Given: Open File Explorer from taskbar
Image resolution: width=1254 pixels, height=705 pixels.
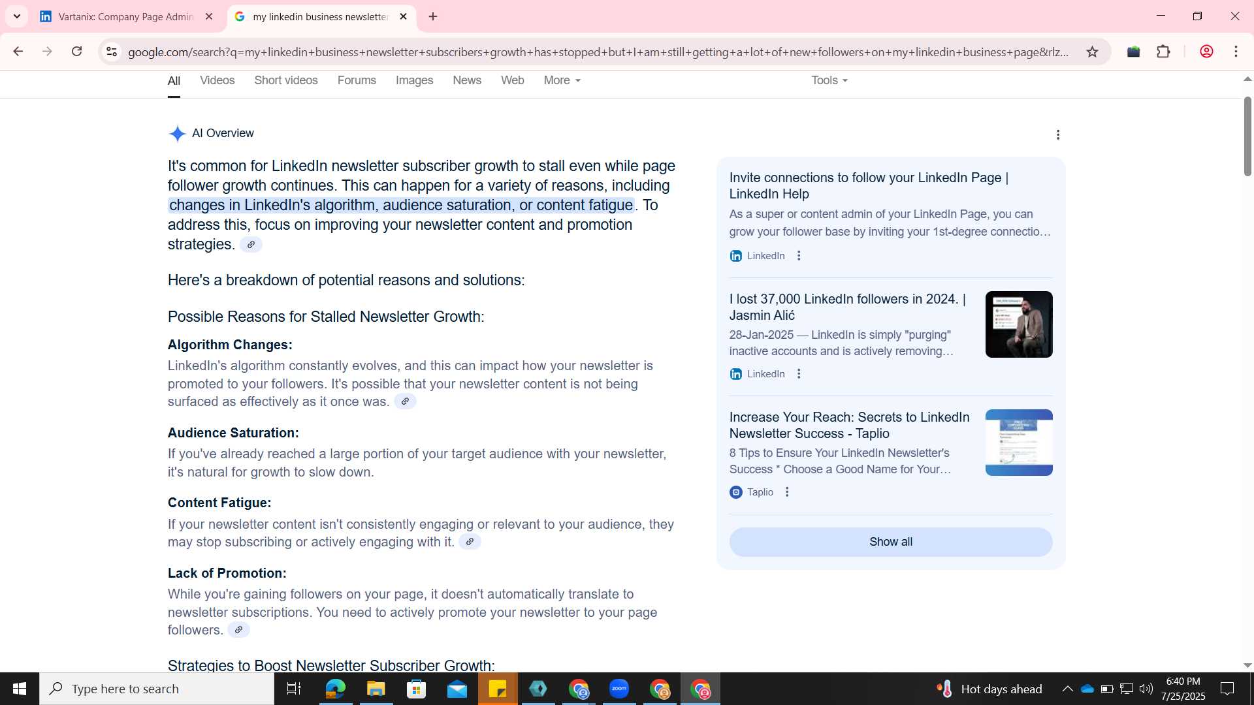Looking at the screenshot, I should click(x=376, y=689).
